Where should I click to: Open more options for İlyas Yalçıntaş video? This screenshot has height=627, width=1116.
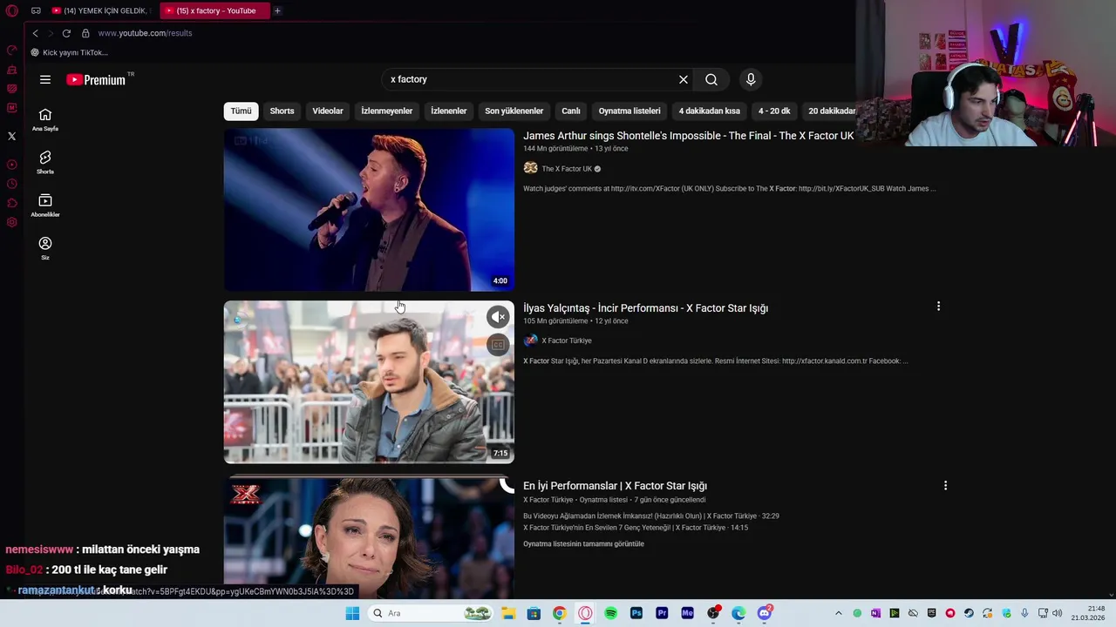tap(938, 307)
